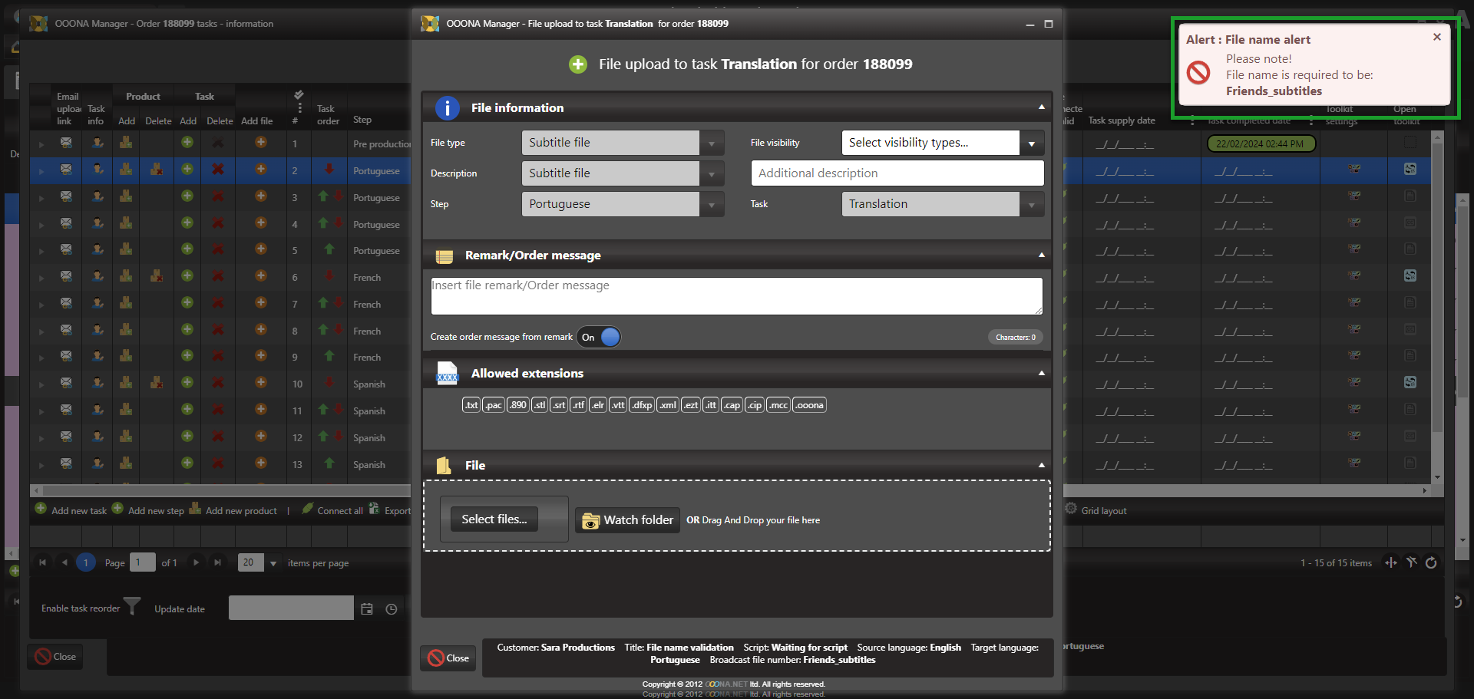Click the Connect all option

pos(339,511)
